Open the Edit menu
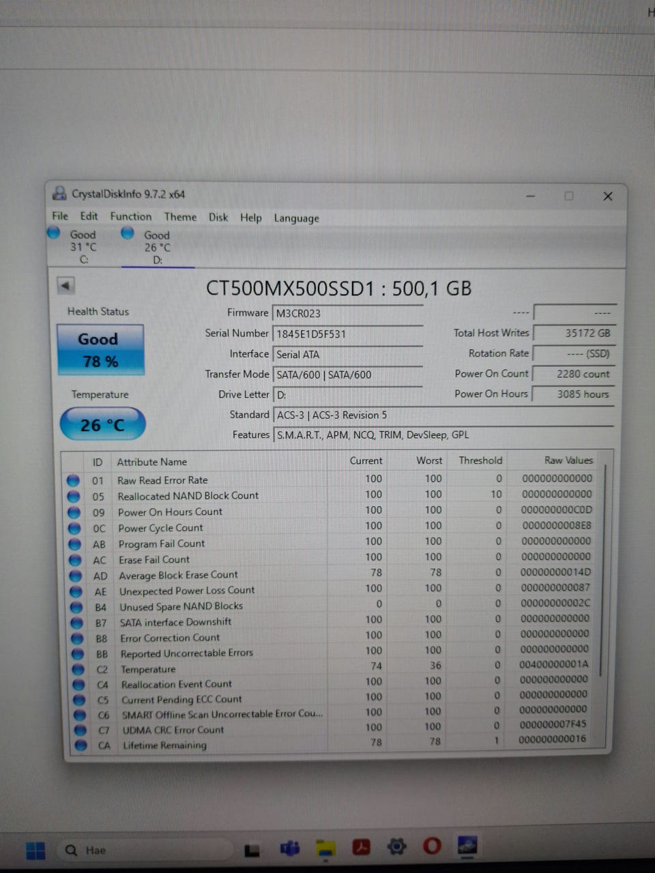Viewport: 655px width, 873px height. point(89,216)
